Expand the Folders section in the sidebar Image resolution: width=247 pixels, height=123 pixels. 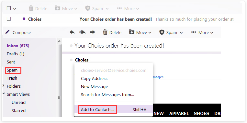point(4,86)
